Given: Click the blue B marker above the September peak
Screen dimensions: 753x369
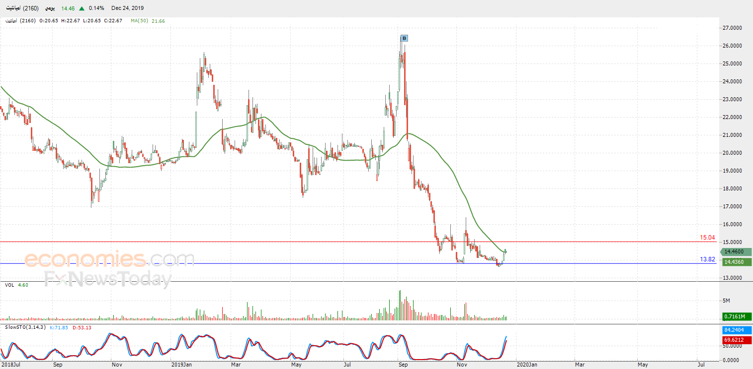Looking at the screenshot, I should click(404, 38).
